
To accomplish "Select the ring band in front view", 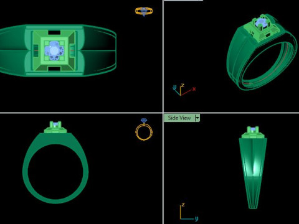I will pos(55,168).
